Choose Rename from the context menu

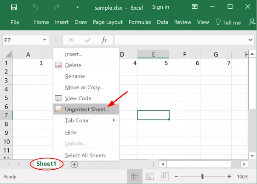[86, 76]
